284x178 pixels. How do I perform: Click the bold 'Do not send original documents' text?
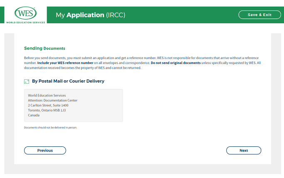(176, 63)
